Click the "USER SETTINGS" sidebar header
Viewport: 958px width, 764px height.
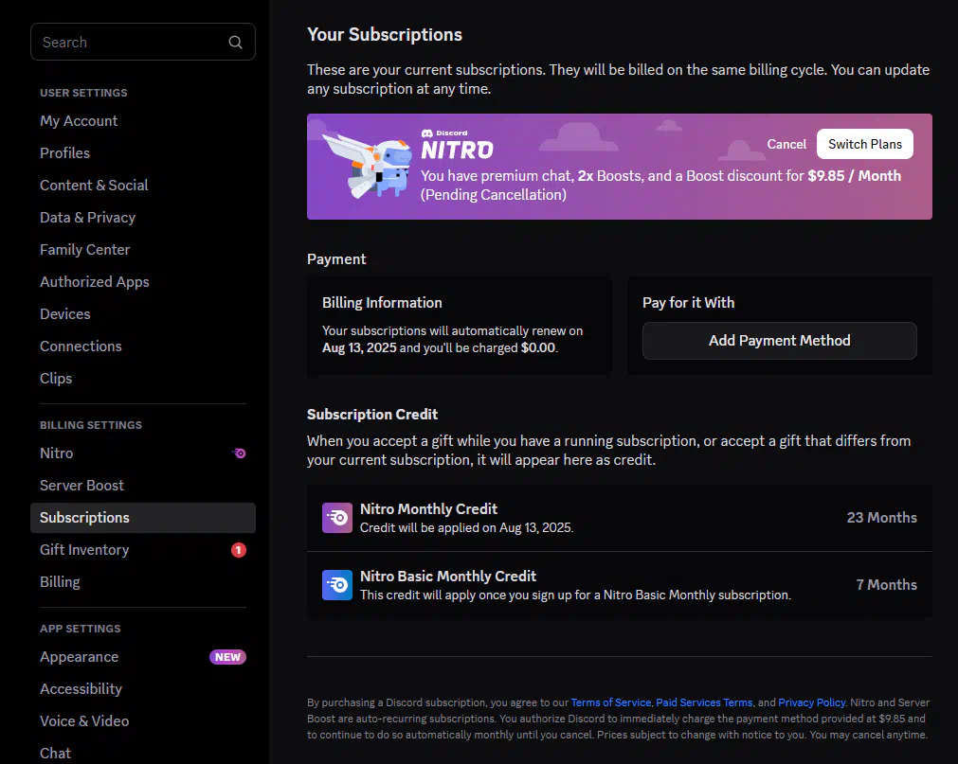click(x=83, y=93)
